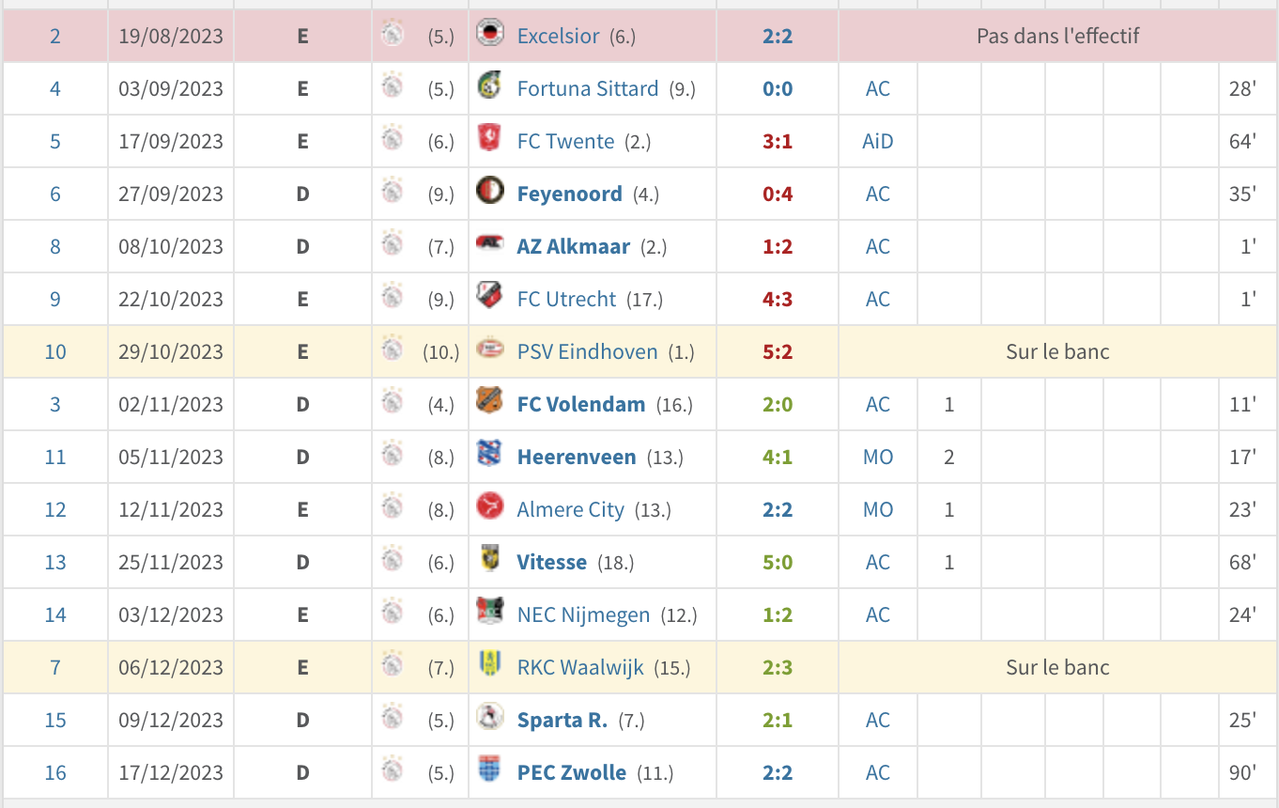Image resolution: width=1279 pixels, height=808 pixels.
Task: Open the PEC Zwolle team link
Action: (571, 772)
